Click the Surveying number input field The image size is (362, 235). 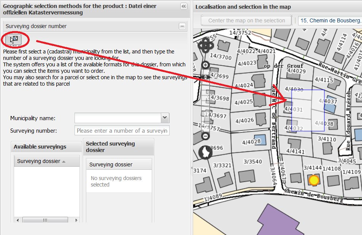point(122,130)
